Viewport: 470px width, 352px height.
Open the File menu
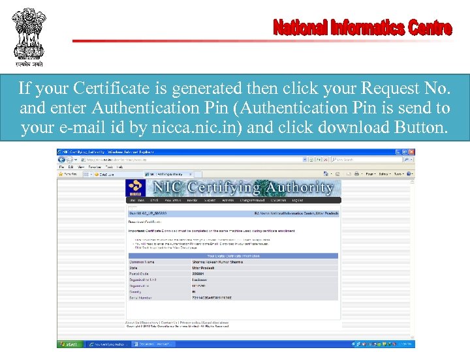(x=61, y=167)
